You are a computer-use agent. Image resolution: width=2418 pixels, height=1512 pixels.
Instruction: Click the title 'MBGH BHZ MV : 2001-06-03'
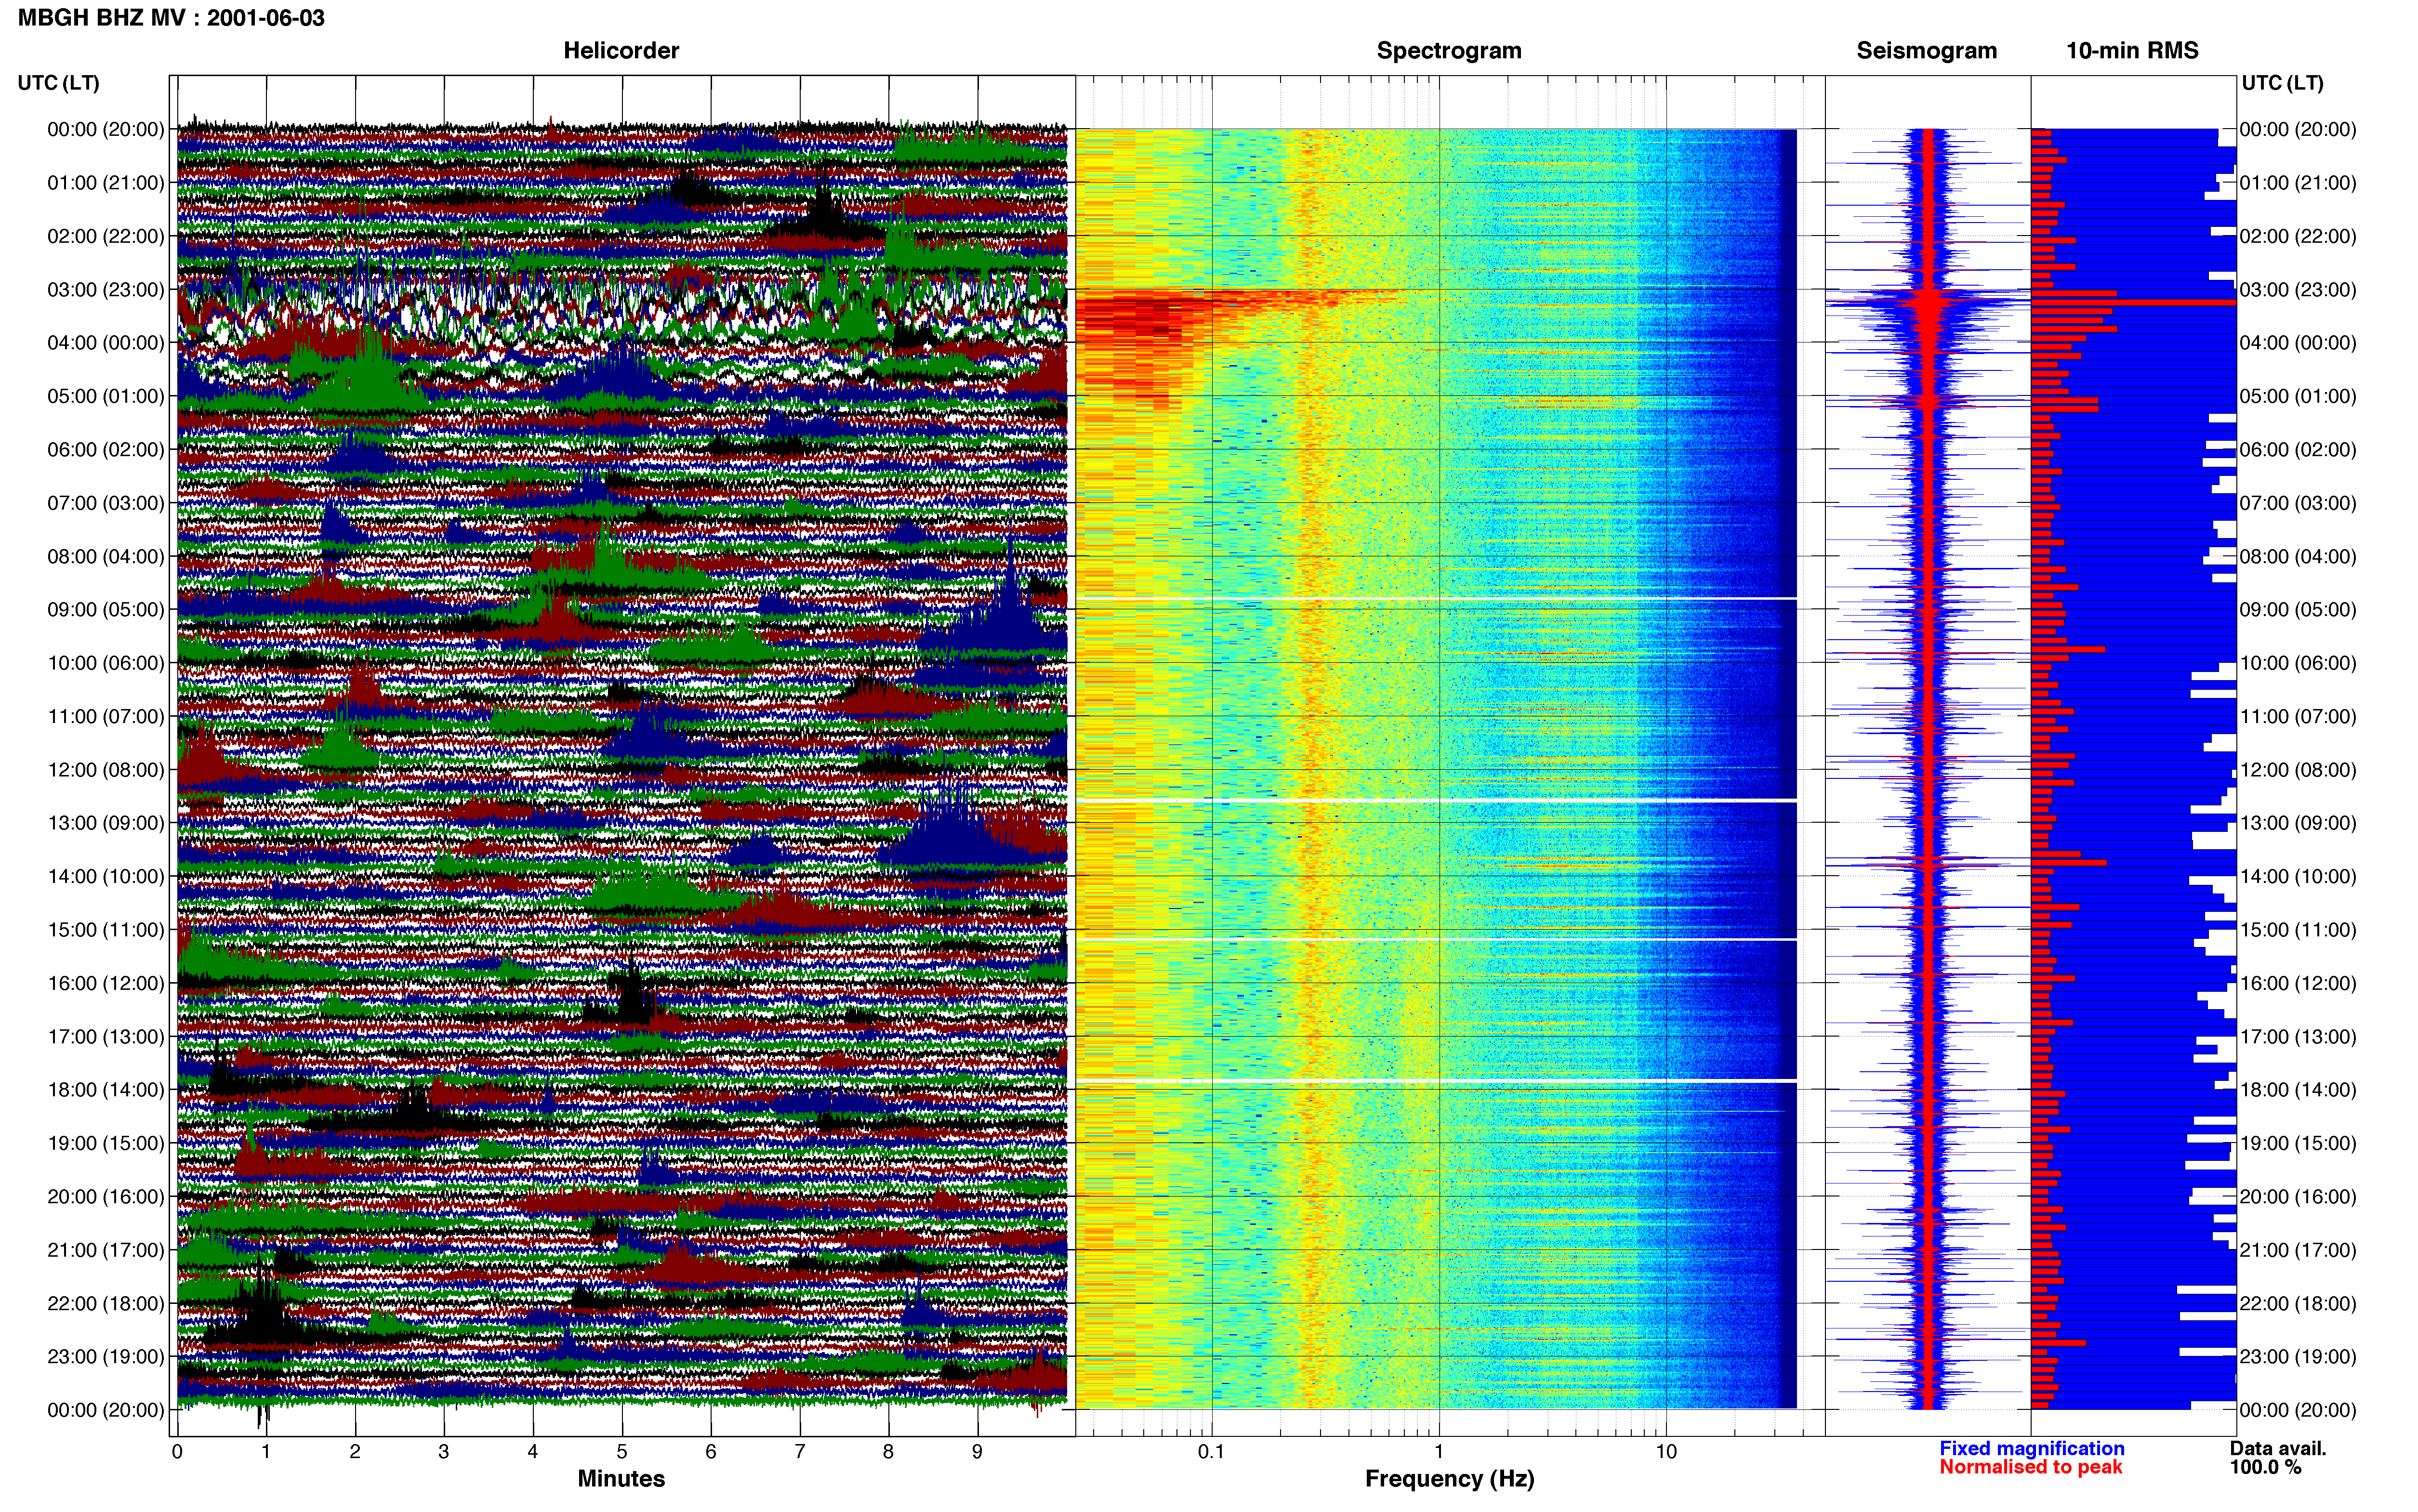[171, 18]
